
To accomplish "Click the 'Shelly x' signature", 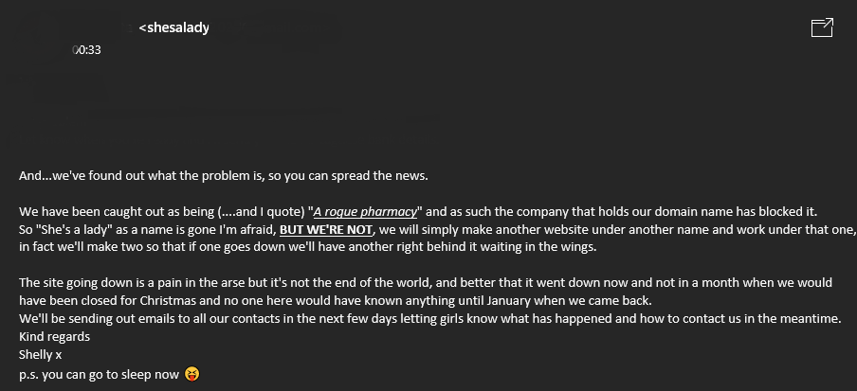I will click(41, 354).
